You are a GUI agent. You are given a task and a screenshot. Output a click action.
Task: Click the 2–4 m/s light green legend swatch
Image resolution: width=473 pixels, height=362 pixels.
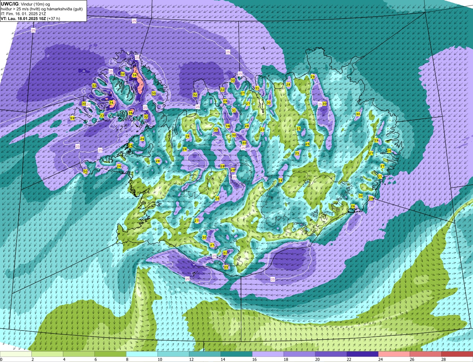pos(48,354)
